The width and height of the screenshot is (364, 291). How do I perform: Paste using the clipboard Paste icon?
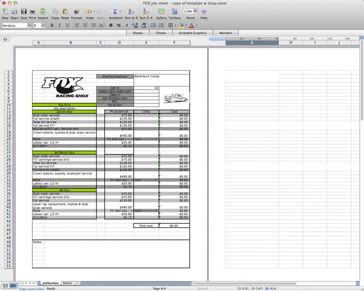pyautogui.click(x=65, y=12)
